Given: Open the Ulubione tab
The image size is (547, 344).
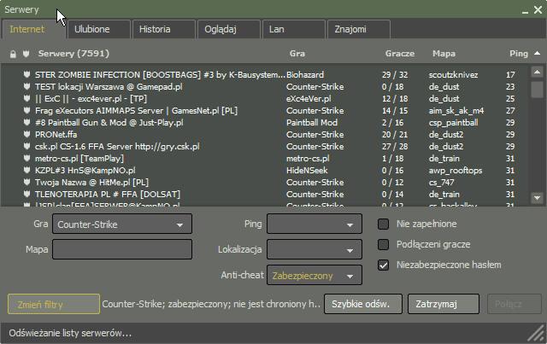Looking at the screenshot, I should point(99,29).
